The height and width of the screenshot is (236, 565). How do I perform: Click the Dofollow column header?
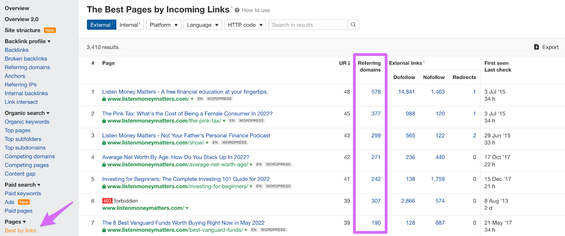coord(404,77)
